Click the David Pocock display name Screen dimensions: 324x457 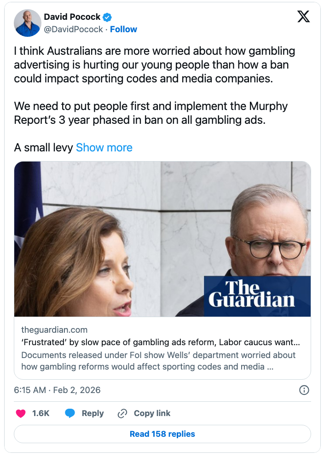[72, 17]
